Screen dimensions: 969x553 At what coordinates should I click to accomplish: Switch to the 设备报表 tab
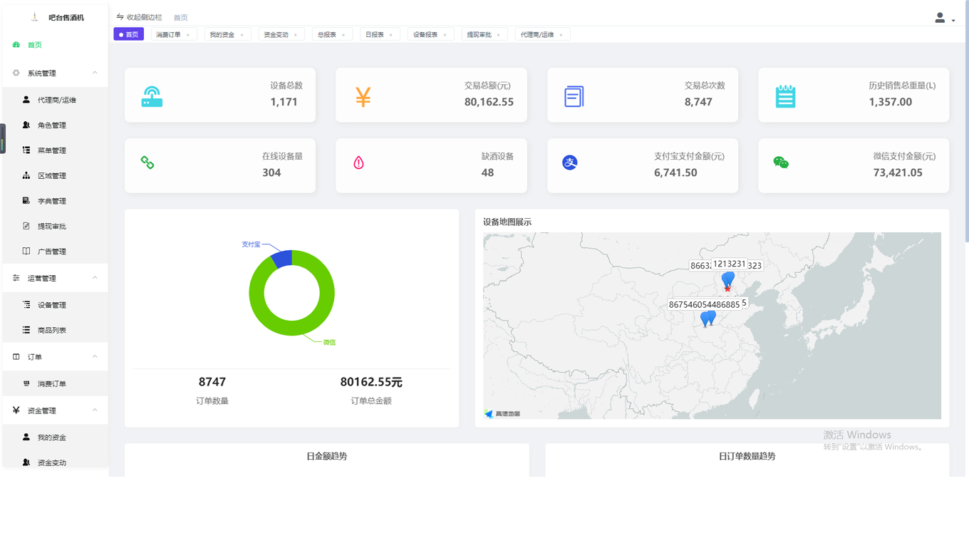[425, 34]
